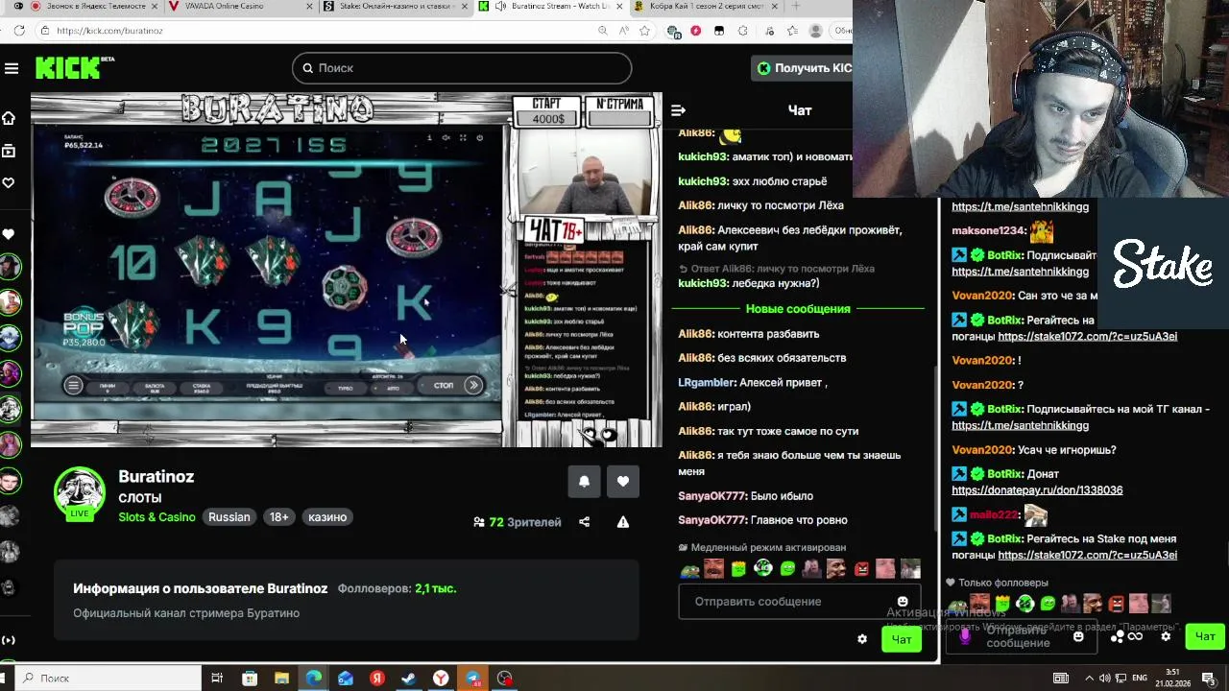The height and width of the screenshot is (691, 1229).
Task: Report the stream with warning triangle
Action: click(623, 522)
